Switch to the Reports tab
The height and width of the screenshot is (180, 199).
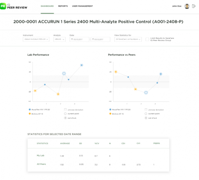tap(63, 6)
